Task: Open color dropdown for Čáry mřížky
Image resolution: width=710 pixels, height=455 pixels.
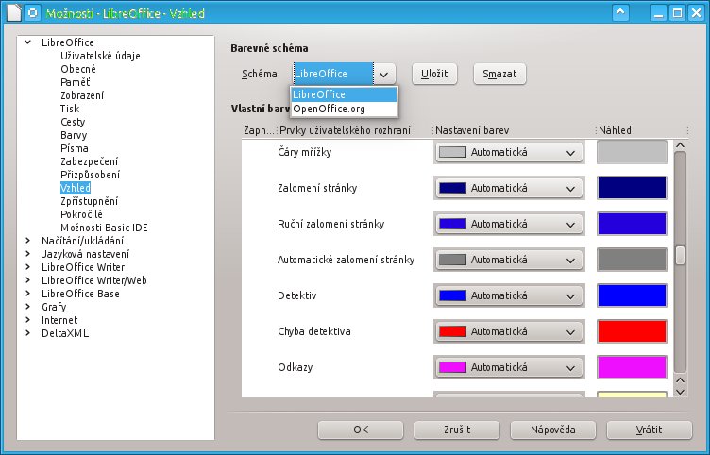Action: 509,152
